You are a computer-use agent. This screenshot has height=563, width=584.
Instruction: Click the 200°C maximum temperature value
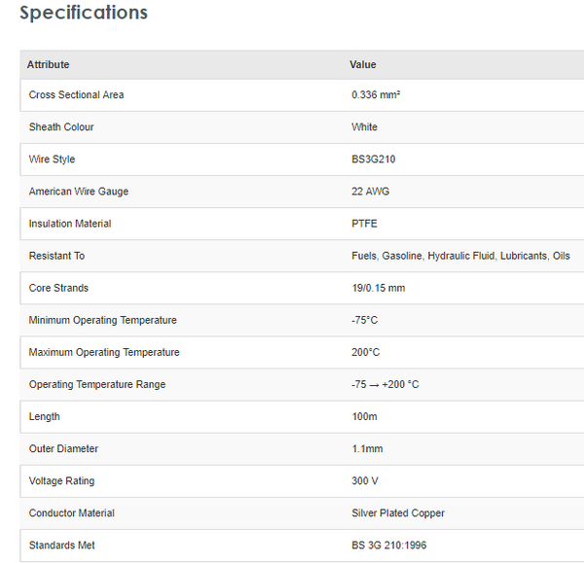(366, 352)
